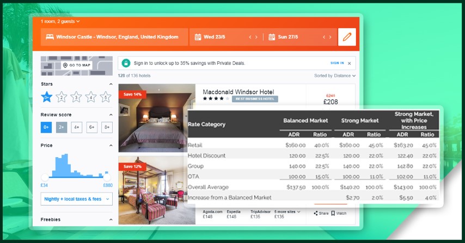The width and height of the screenshot is (465, 243).
Task: Dismiss the Private Deals sign-in banner
Action: pos(350,64)
